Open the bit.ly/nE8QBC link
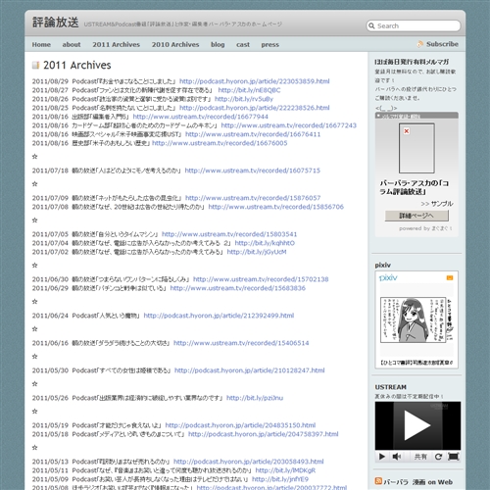The height and width of the screenshot is (490, 490). (249, 90)
